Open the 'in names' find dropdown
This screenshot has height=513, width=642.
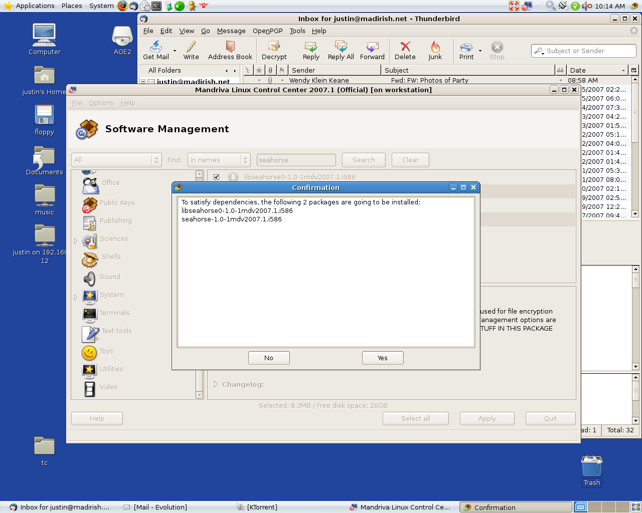point(219,160)
